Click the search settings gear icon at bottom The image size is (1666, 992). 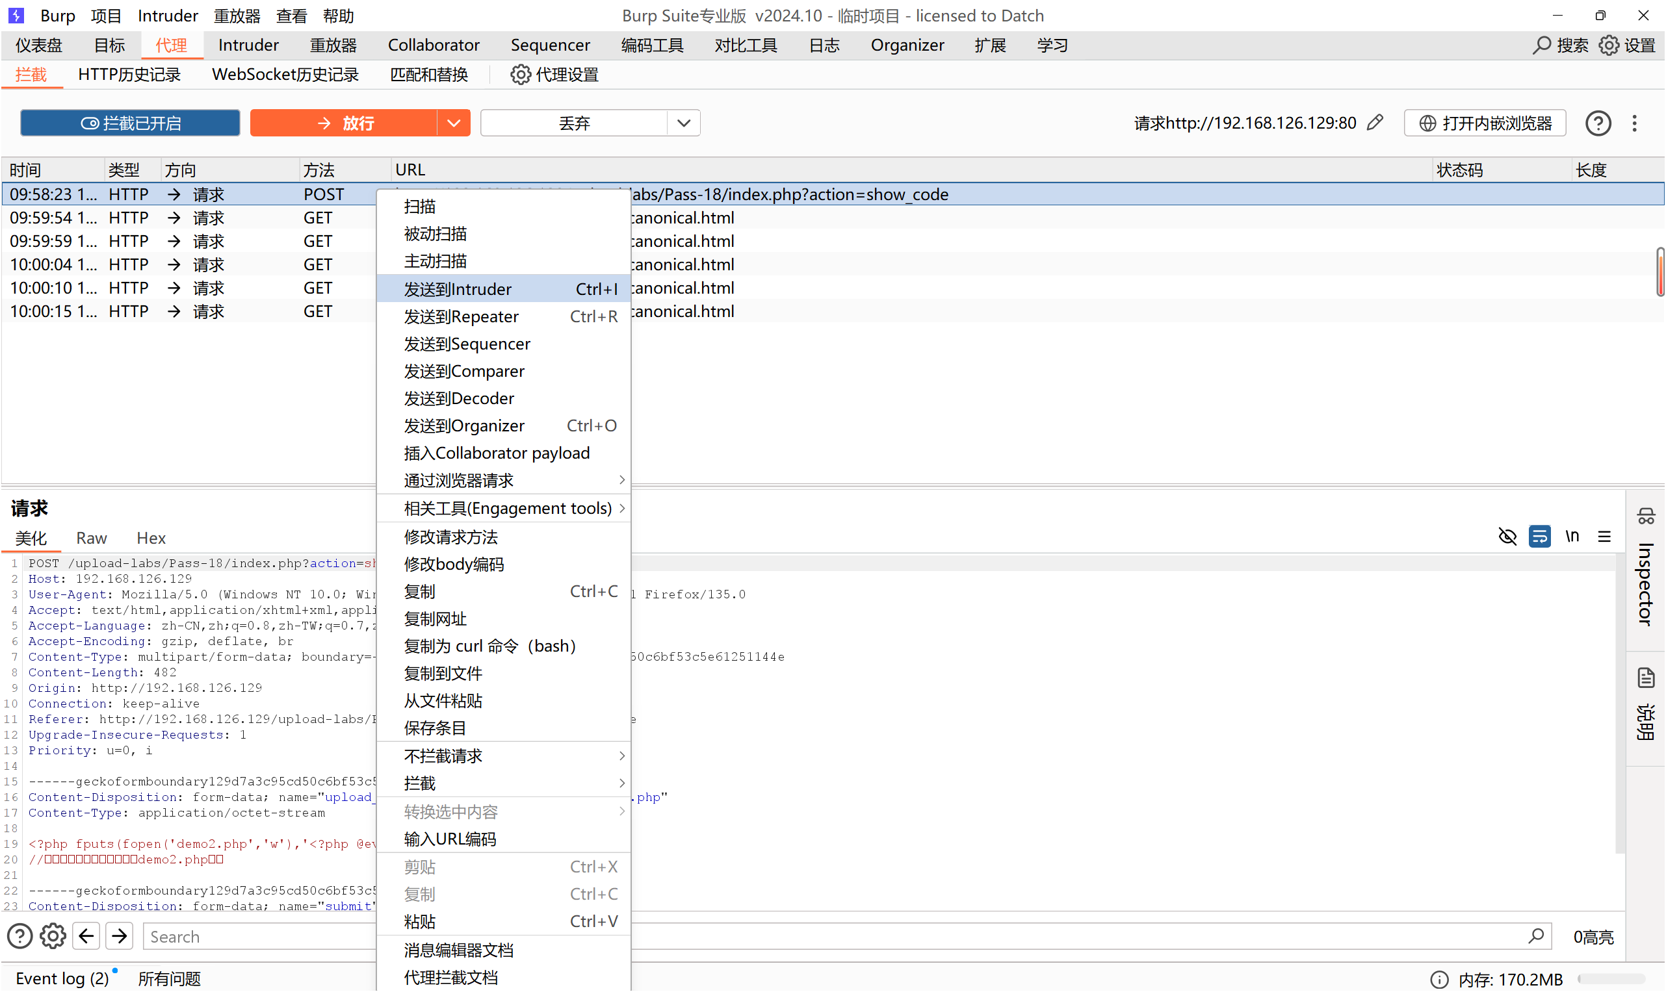(52, 936)
